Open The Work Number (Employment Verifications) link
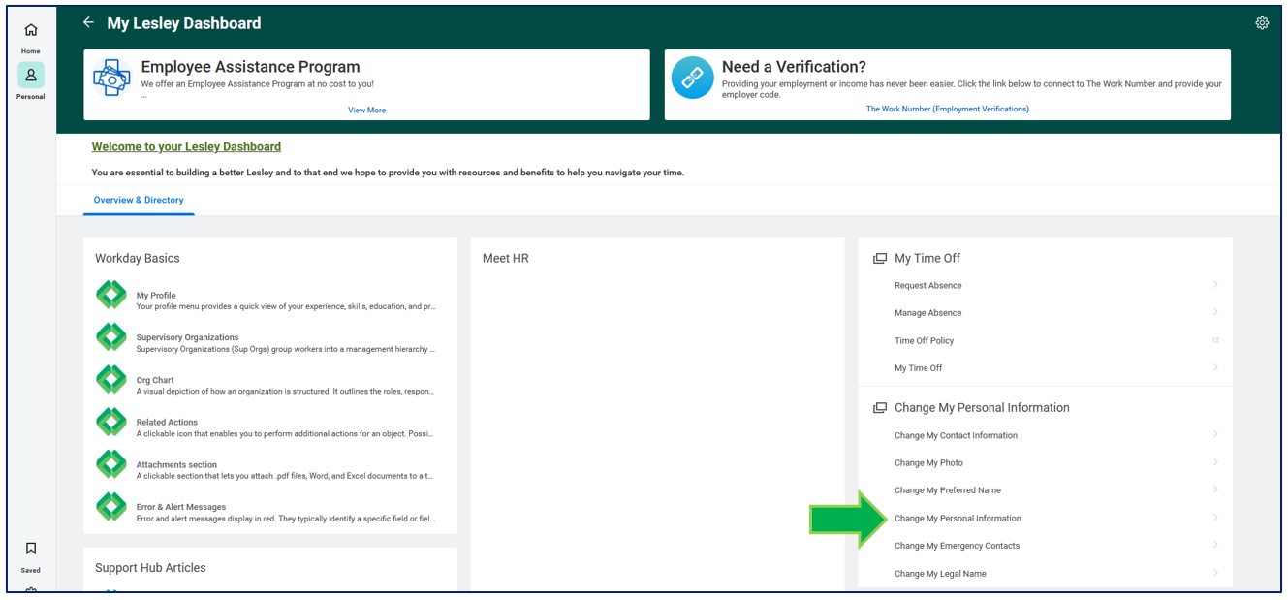Viewport: 1288px width, 600px height. click(948, 110)
